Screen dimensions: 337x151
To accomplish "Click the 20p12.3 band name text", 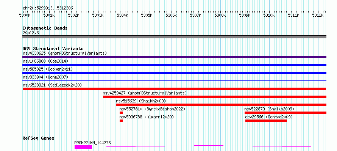I will point(31,33).
